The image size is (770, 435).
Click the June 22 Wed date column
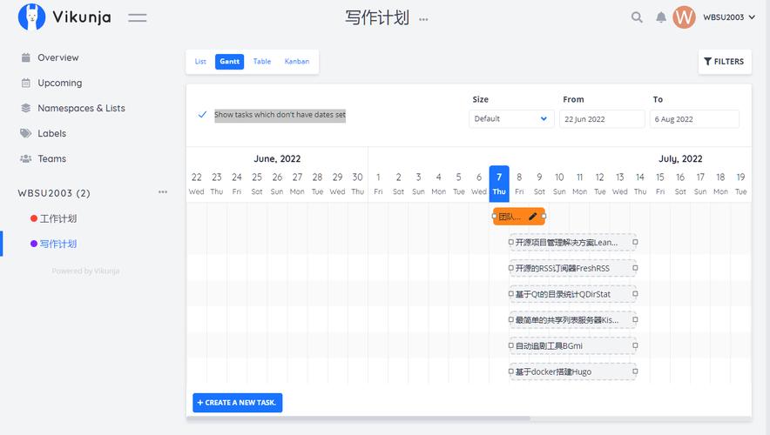[197, 184]
